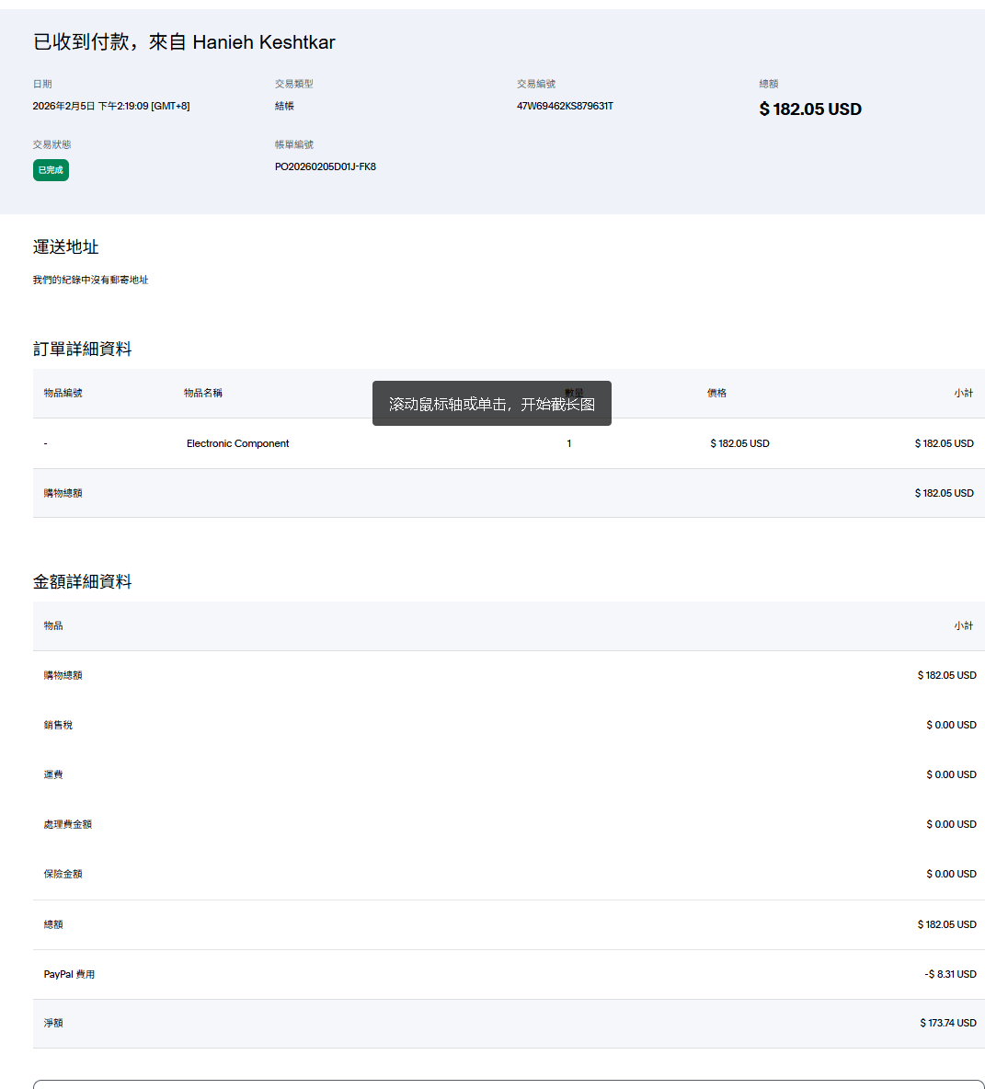Image resolution: width=985 pixels, height=1089 pixels.
Task: Click the 運送地址 section heading
Action: coord(65,246)
